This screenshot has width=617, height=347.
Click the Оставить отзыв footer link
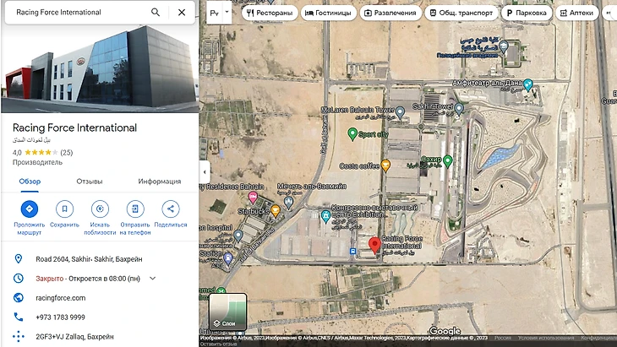click(x=218, y=344)
